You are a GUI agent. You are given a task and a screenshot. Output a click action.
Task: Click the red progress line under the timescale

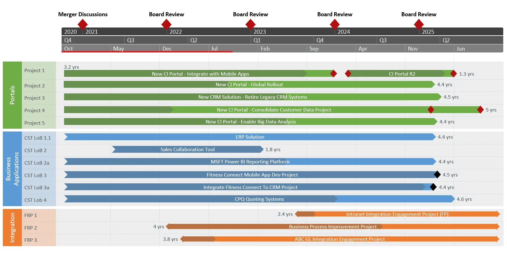point(147,52)
